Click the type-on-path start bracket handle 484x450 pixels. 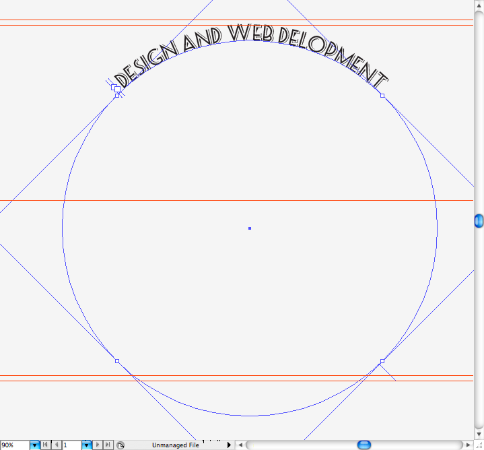(116, 88)
